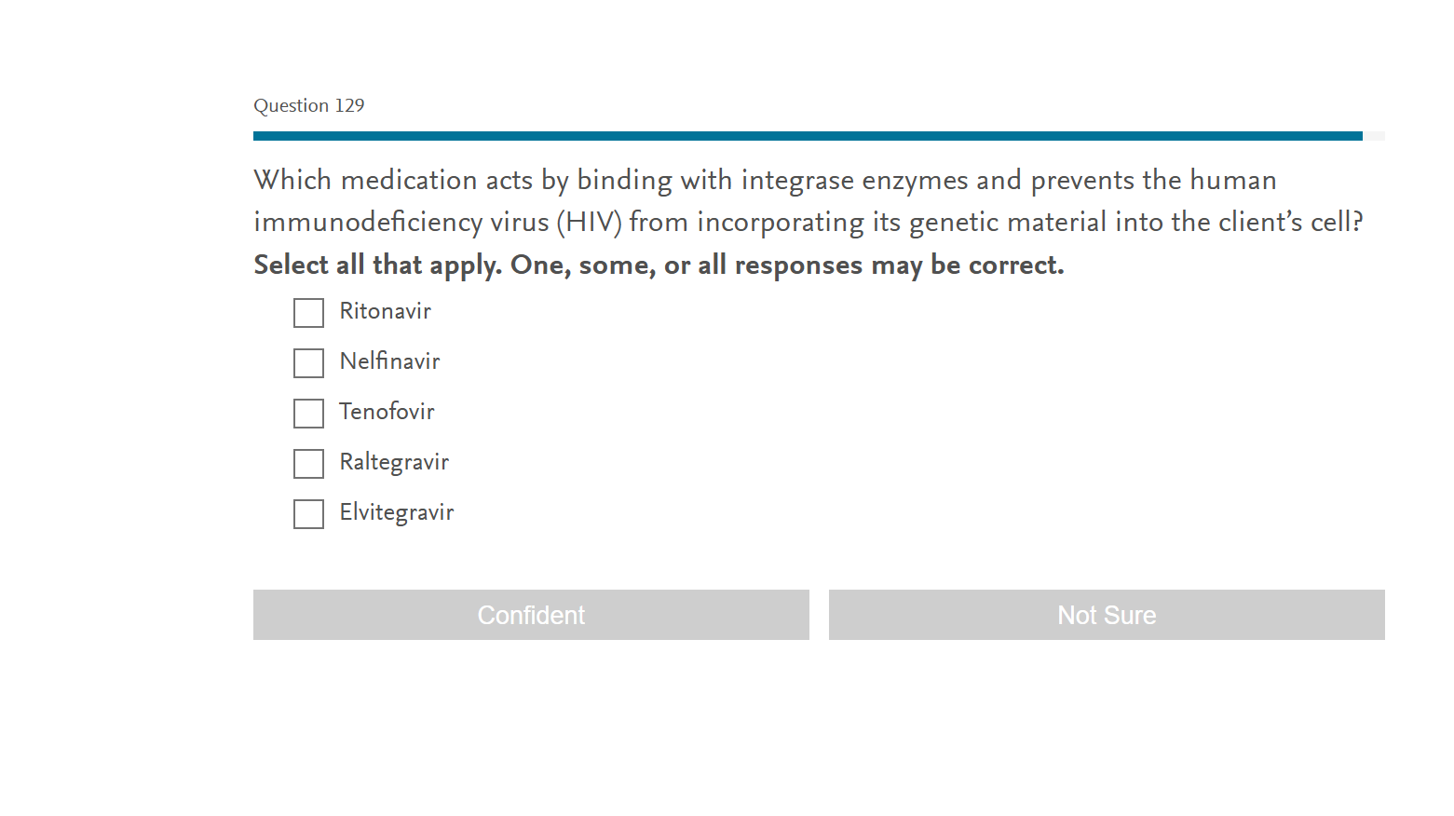1454x816 pixels.
Task: Click the checkbox next to Elvitegravir
Action: pos(308,514)
